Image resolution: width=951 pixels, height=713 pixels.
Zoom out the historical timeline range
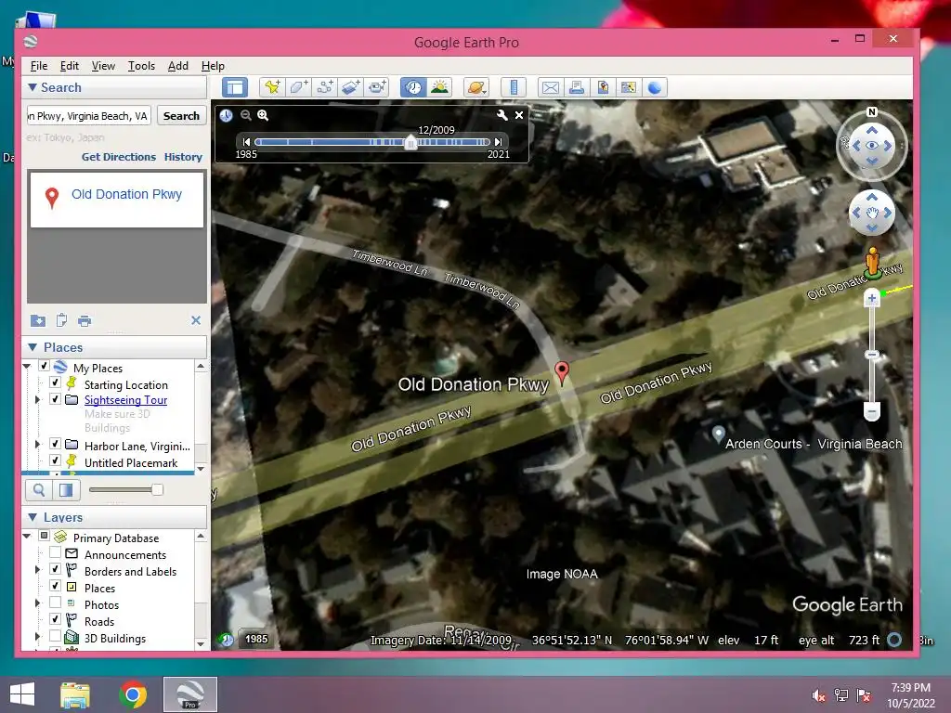coord(245,115)
